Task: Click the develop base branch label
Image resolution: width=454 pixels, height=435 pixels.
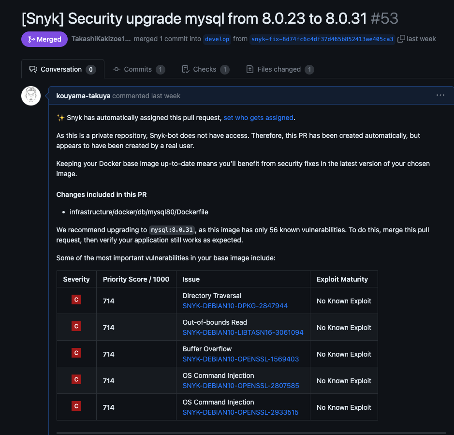Action: pos(217,39)
